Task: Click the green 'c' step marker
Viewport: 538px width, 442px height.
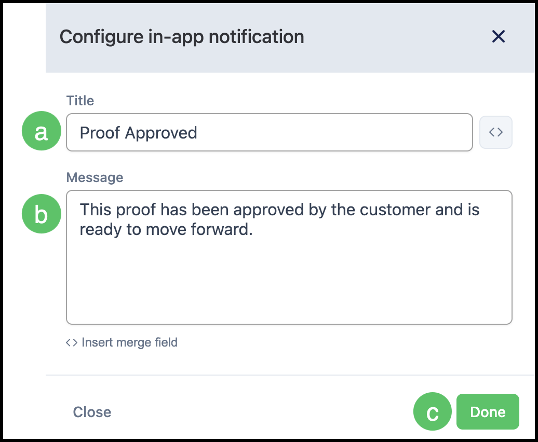Action: pyautogui.click(x=432, y=411)
